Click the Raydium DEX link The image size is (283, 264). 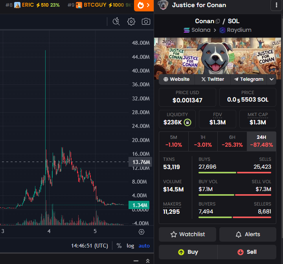[235, 30]
